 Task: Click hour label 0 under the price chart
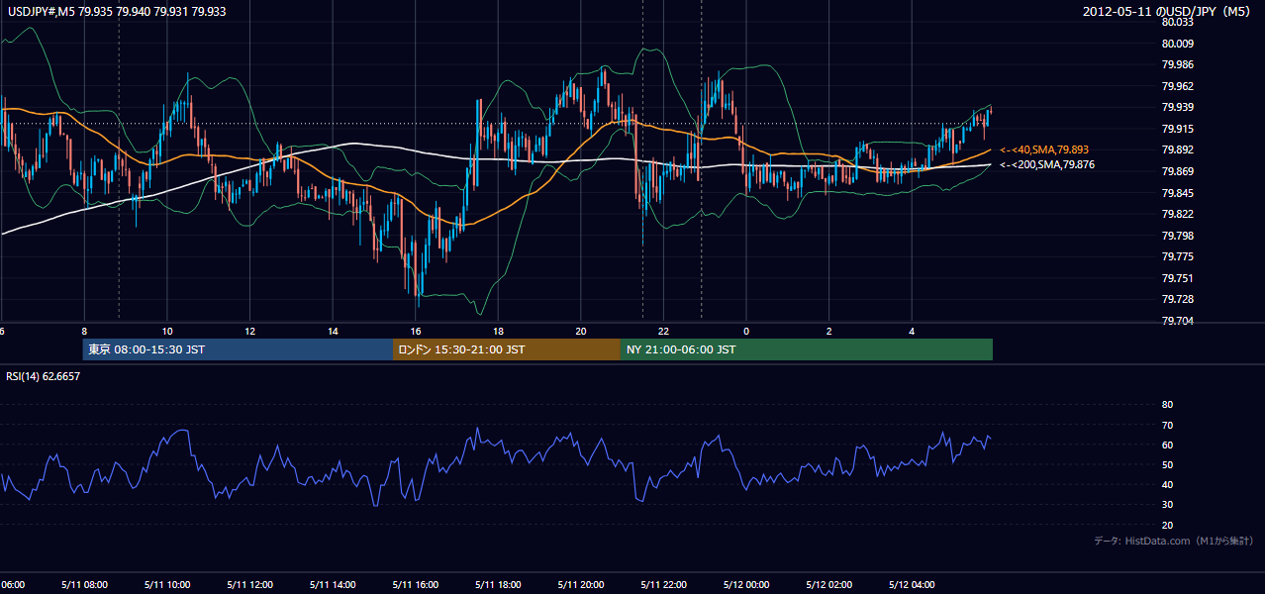coord(746,331)
